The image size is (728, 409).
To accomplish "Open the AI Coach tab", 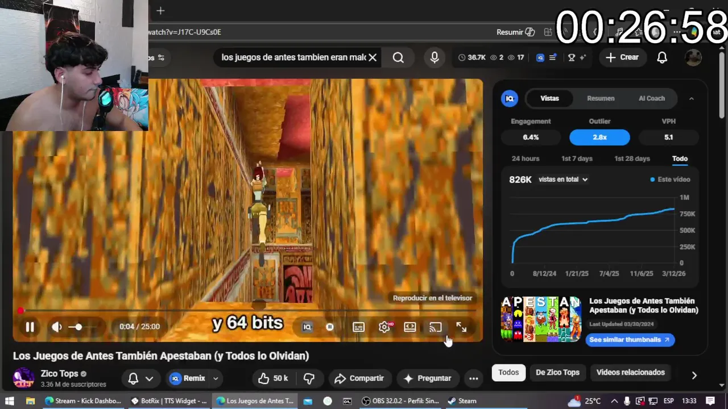I will (x=652, y=98).
